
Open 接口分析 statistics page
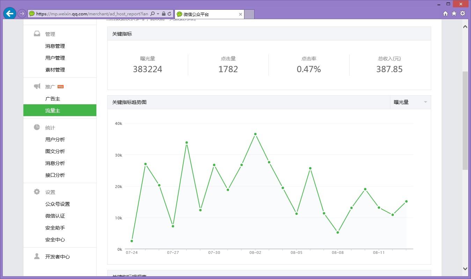point(55,175)
